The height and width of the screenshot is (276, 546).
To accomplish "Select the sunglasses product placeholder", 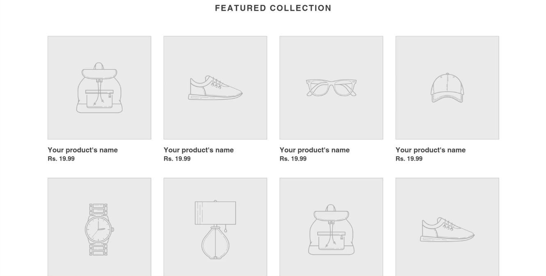I will tap(331, 88).
